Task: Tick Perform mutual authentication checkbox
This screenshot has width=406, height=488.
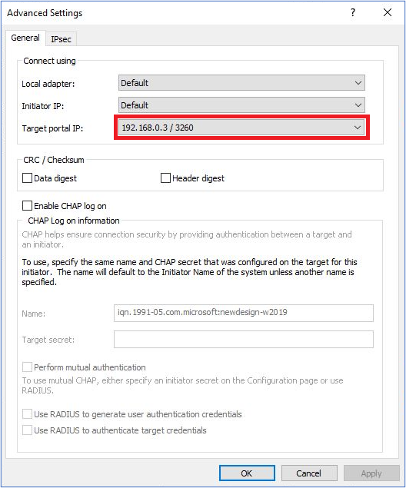Action: pyautogui.click(x=28, y=367)
